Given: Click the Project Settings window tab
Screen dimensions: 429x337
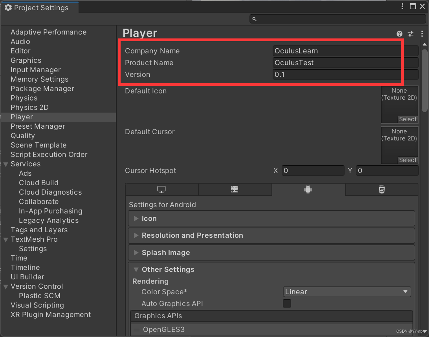Looking at the screenshot, I should pyautogui.click(x=39, y=8).
